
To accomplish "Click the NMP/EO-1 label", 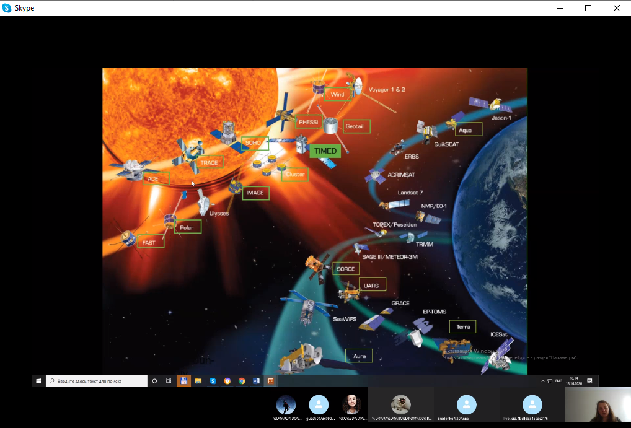I will pyautogui.click(x=434, y=206).
